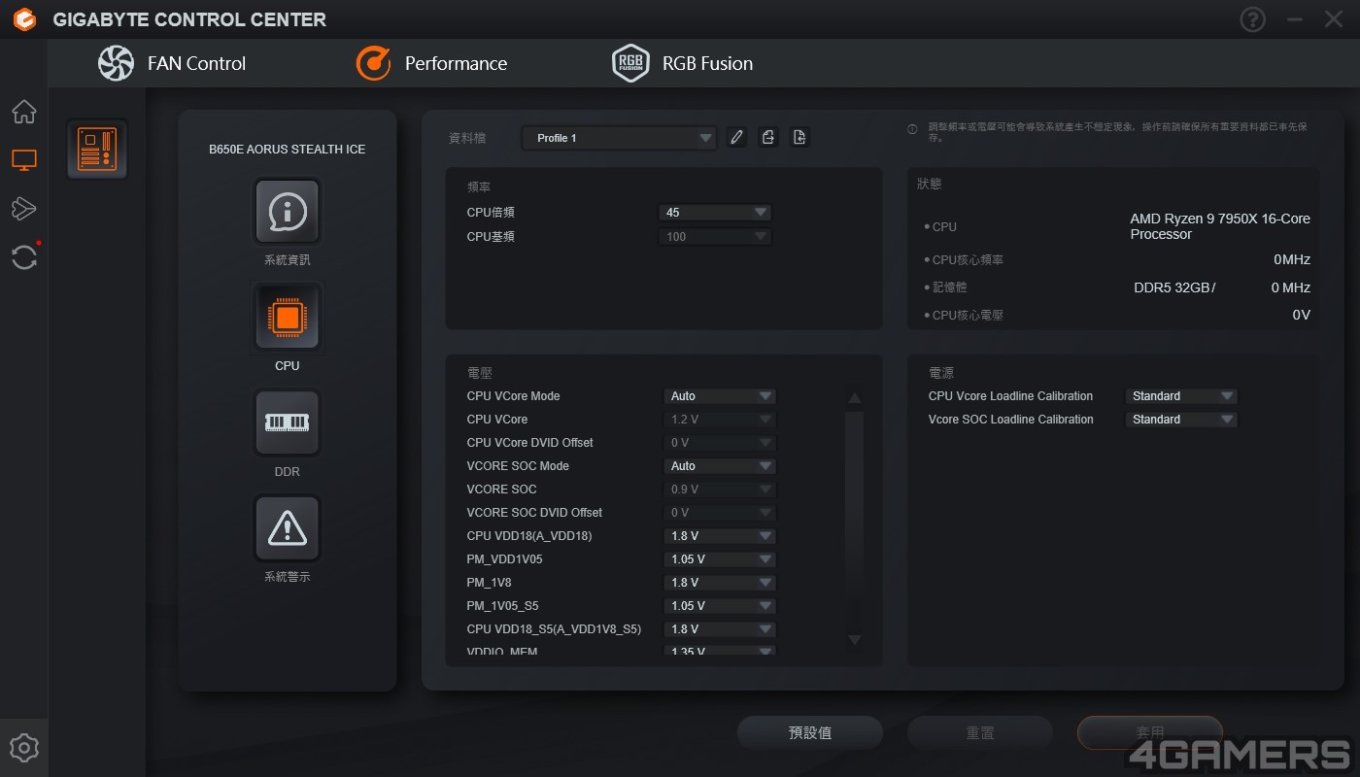Viewport: 1360px width, 777px height.
Task: Open the paper-plane sidebar icon
Action: [24, 208]
